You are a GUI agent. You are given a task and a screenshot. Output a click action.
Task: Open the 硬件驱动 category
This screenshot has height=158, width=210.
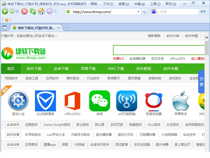[73, 78]
